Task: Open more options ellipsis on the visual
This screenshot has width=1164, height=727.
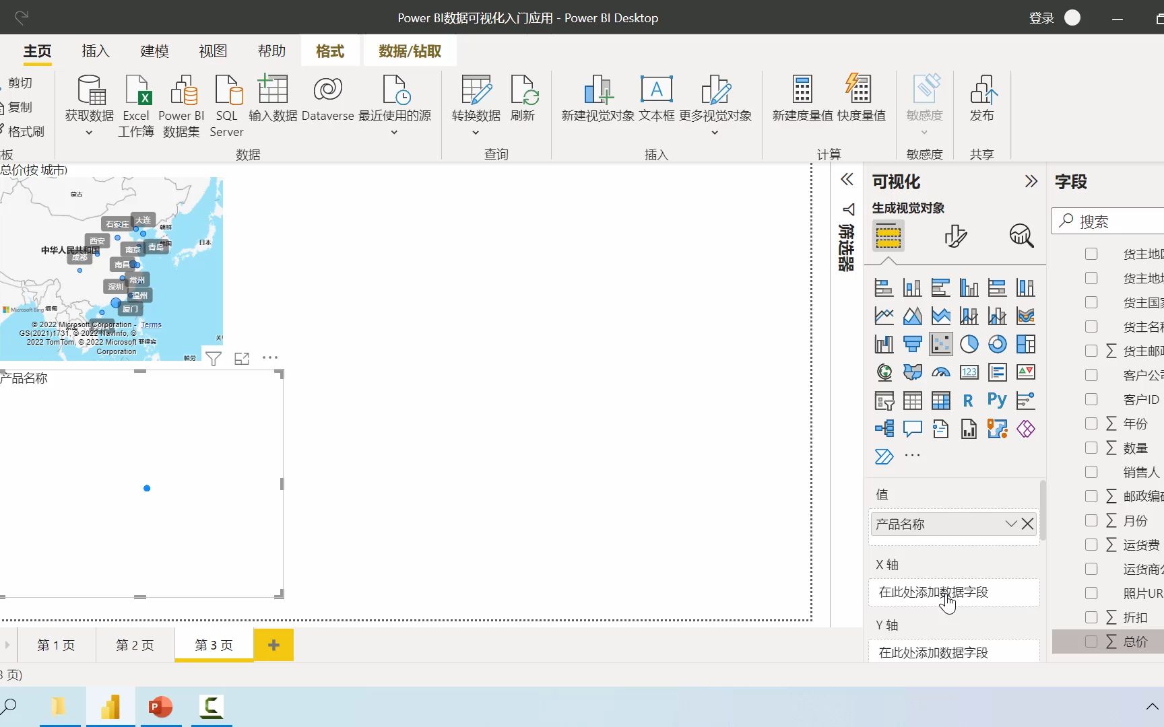Action: pyautogui.click(x=270, y=357)
